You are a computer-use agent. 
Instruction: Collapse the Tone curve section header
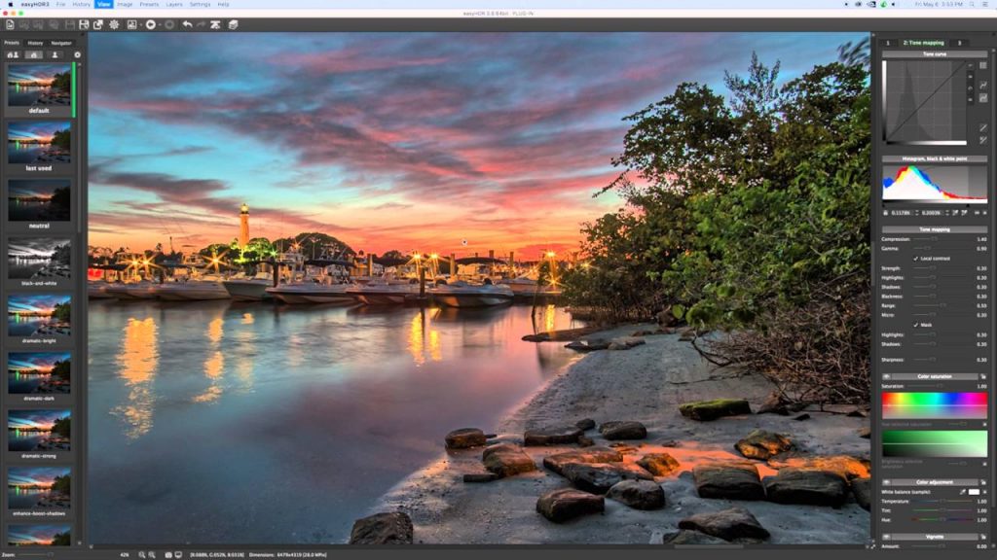[x=934, y=54]
